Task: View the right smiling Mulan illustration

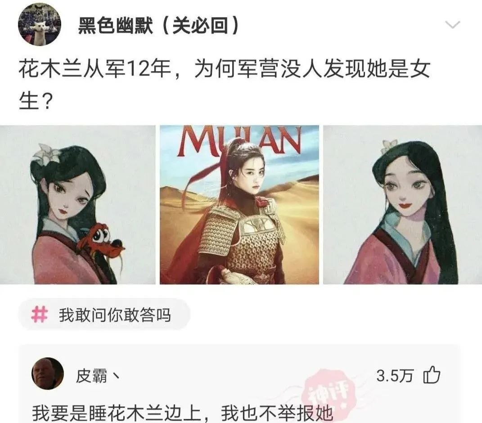Action: point(403,205)
